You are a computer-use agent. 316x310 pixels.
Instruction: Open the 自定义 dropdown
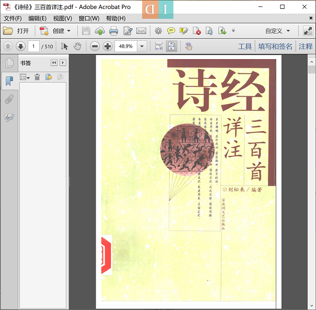[x=278, y=31]
